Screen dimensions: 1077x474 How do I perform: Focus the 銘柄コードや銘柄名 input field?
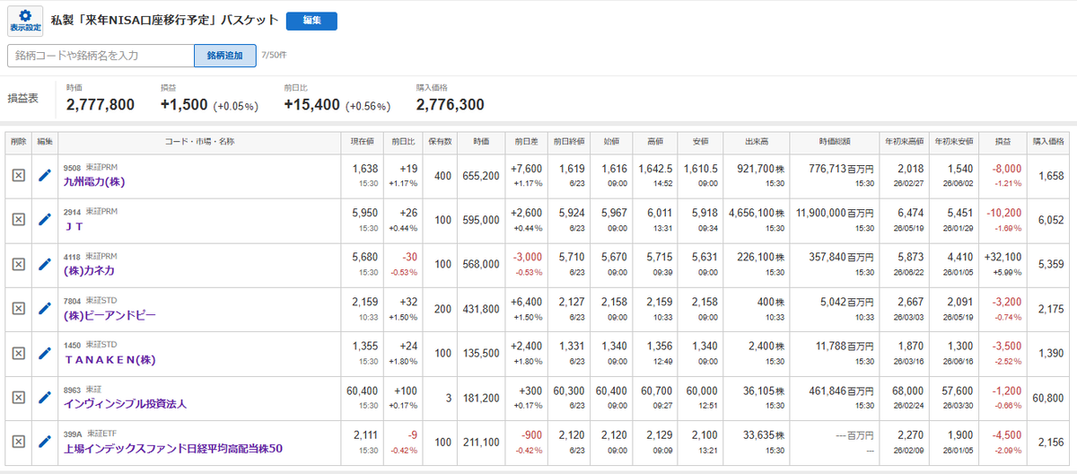(101, 56)
